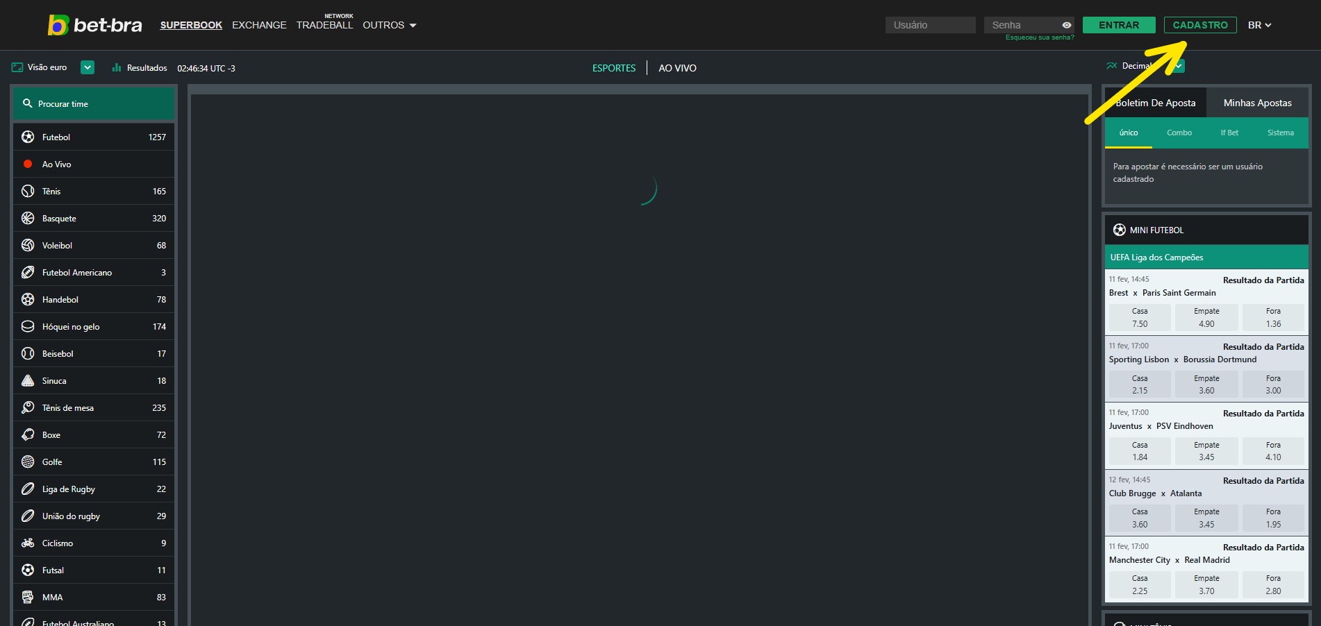Open the EXCHANGE section
The width and height of the screenshot is (1321, 626).
tap(259, 25)
